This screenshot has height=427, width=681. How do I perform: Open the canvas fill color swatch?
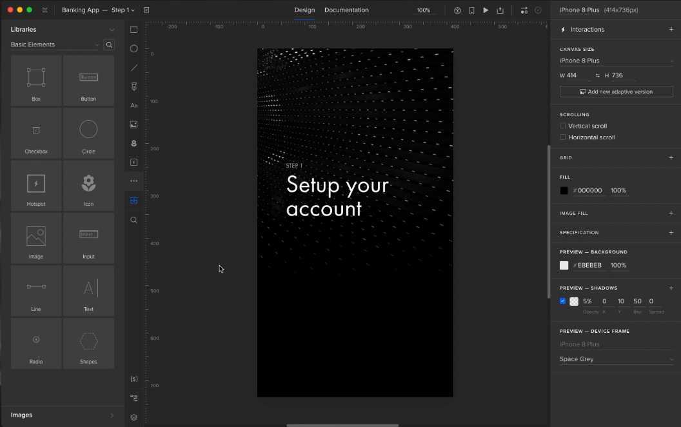[564, 191]
